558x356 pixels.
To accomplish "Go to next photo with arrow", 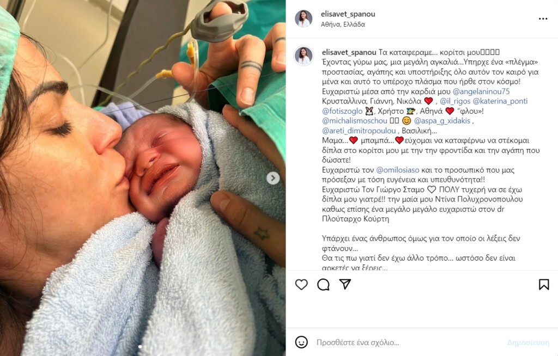I will pos(273,178).
